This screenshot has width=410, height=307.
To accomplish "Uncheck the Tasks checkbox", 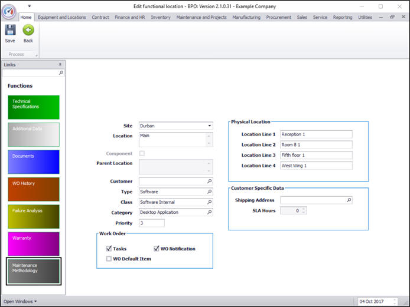I will [109, 249].
